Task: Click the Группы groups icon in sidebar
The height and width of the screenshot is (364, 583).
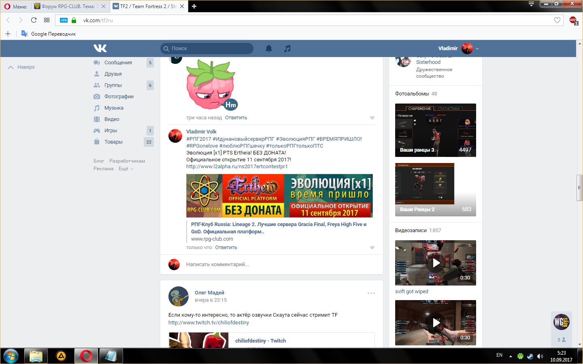Action: pos(97,85)
